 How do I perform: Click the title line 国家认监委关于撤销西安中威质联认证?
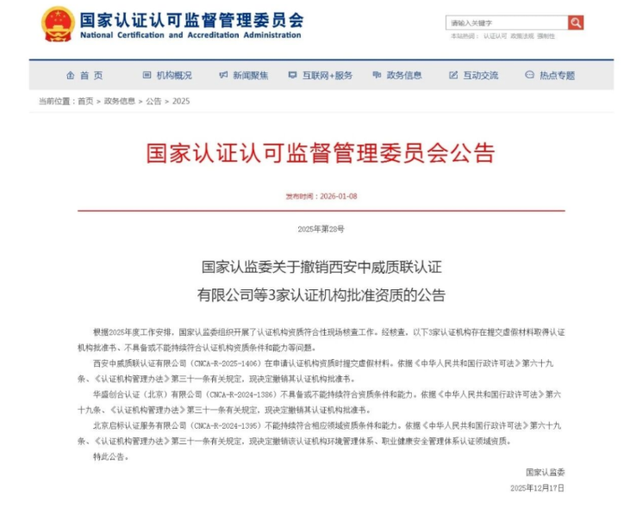pos(321,268)
